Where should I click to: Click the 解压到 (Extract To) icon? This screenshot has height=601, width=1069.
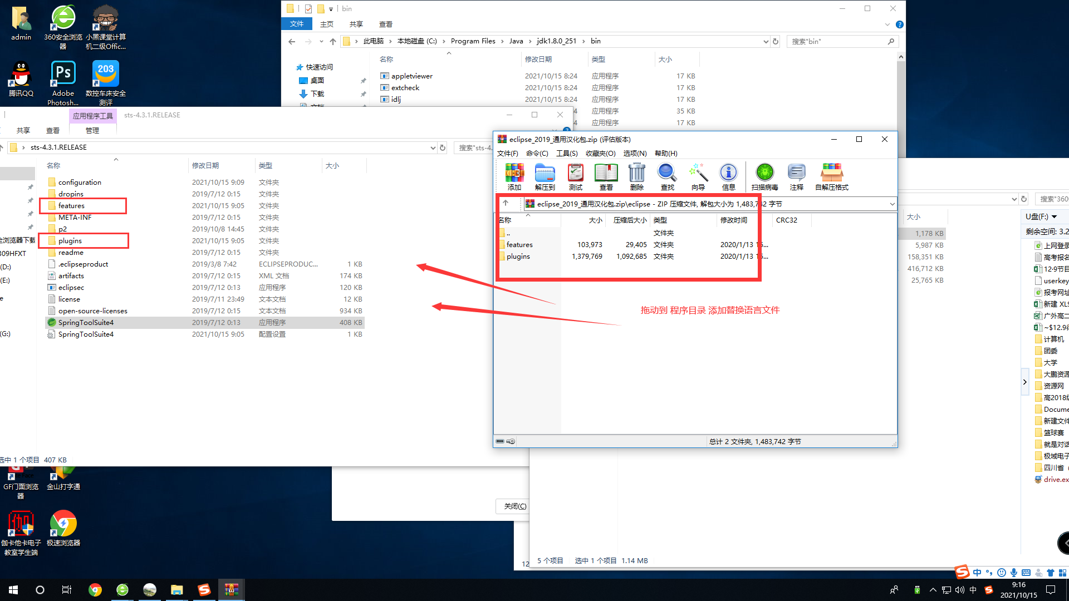(545, 175)
